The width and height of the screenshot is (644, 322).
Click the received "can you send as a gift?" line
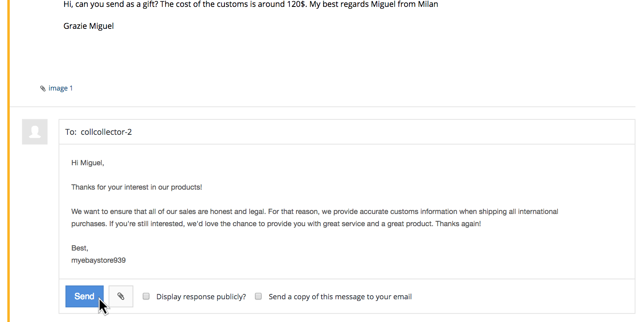(x=250, y=4)
